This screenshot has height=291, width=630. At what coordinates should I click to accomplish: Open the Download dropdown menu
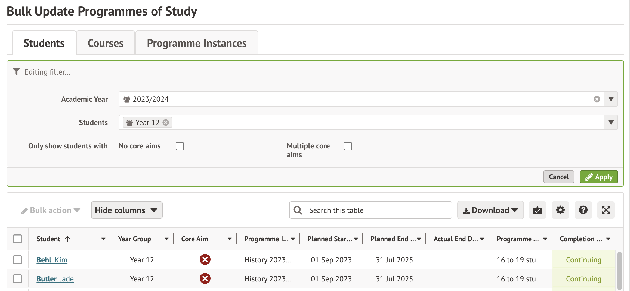point(490,210)
